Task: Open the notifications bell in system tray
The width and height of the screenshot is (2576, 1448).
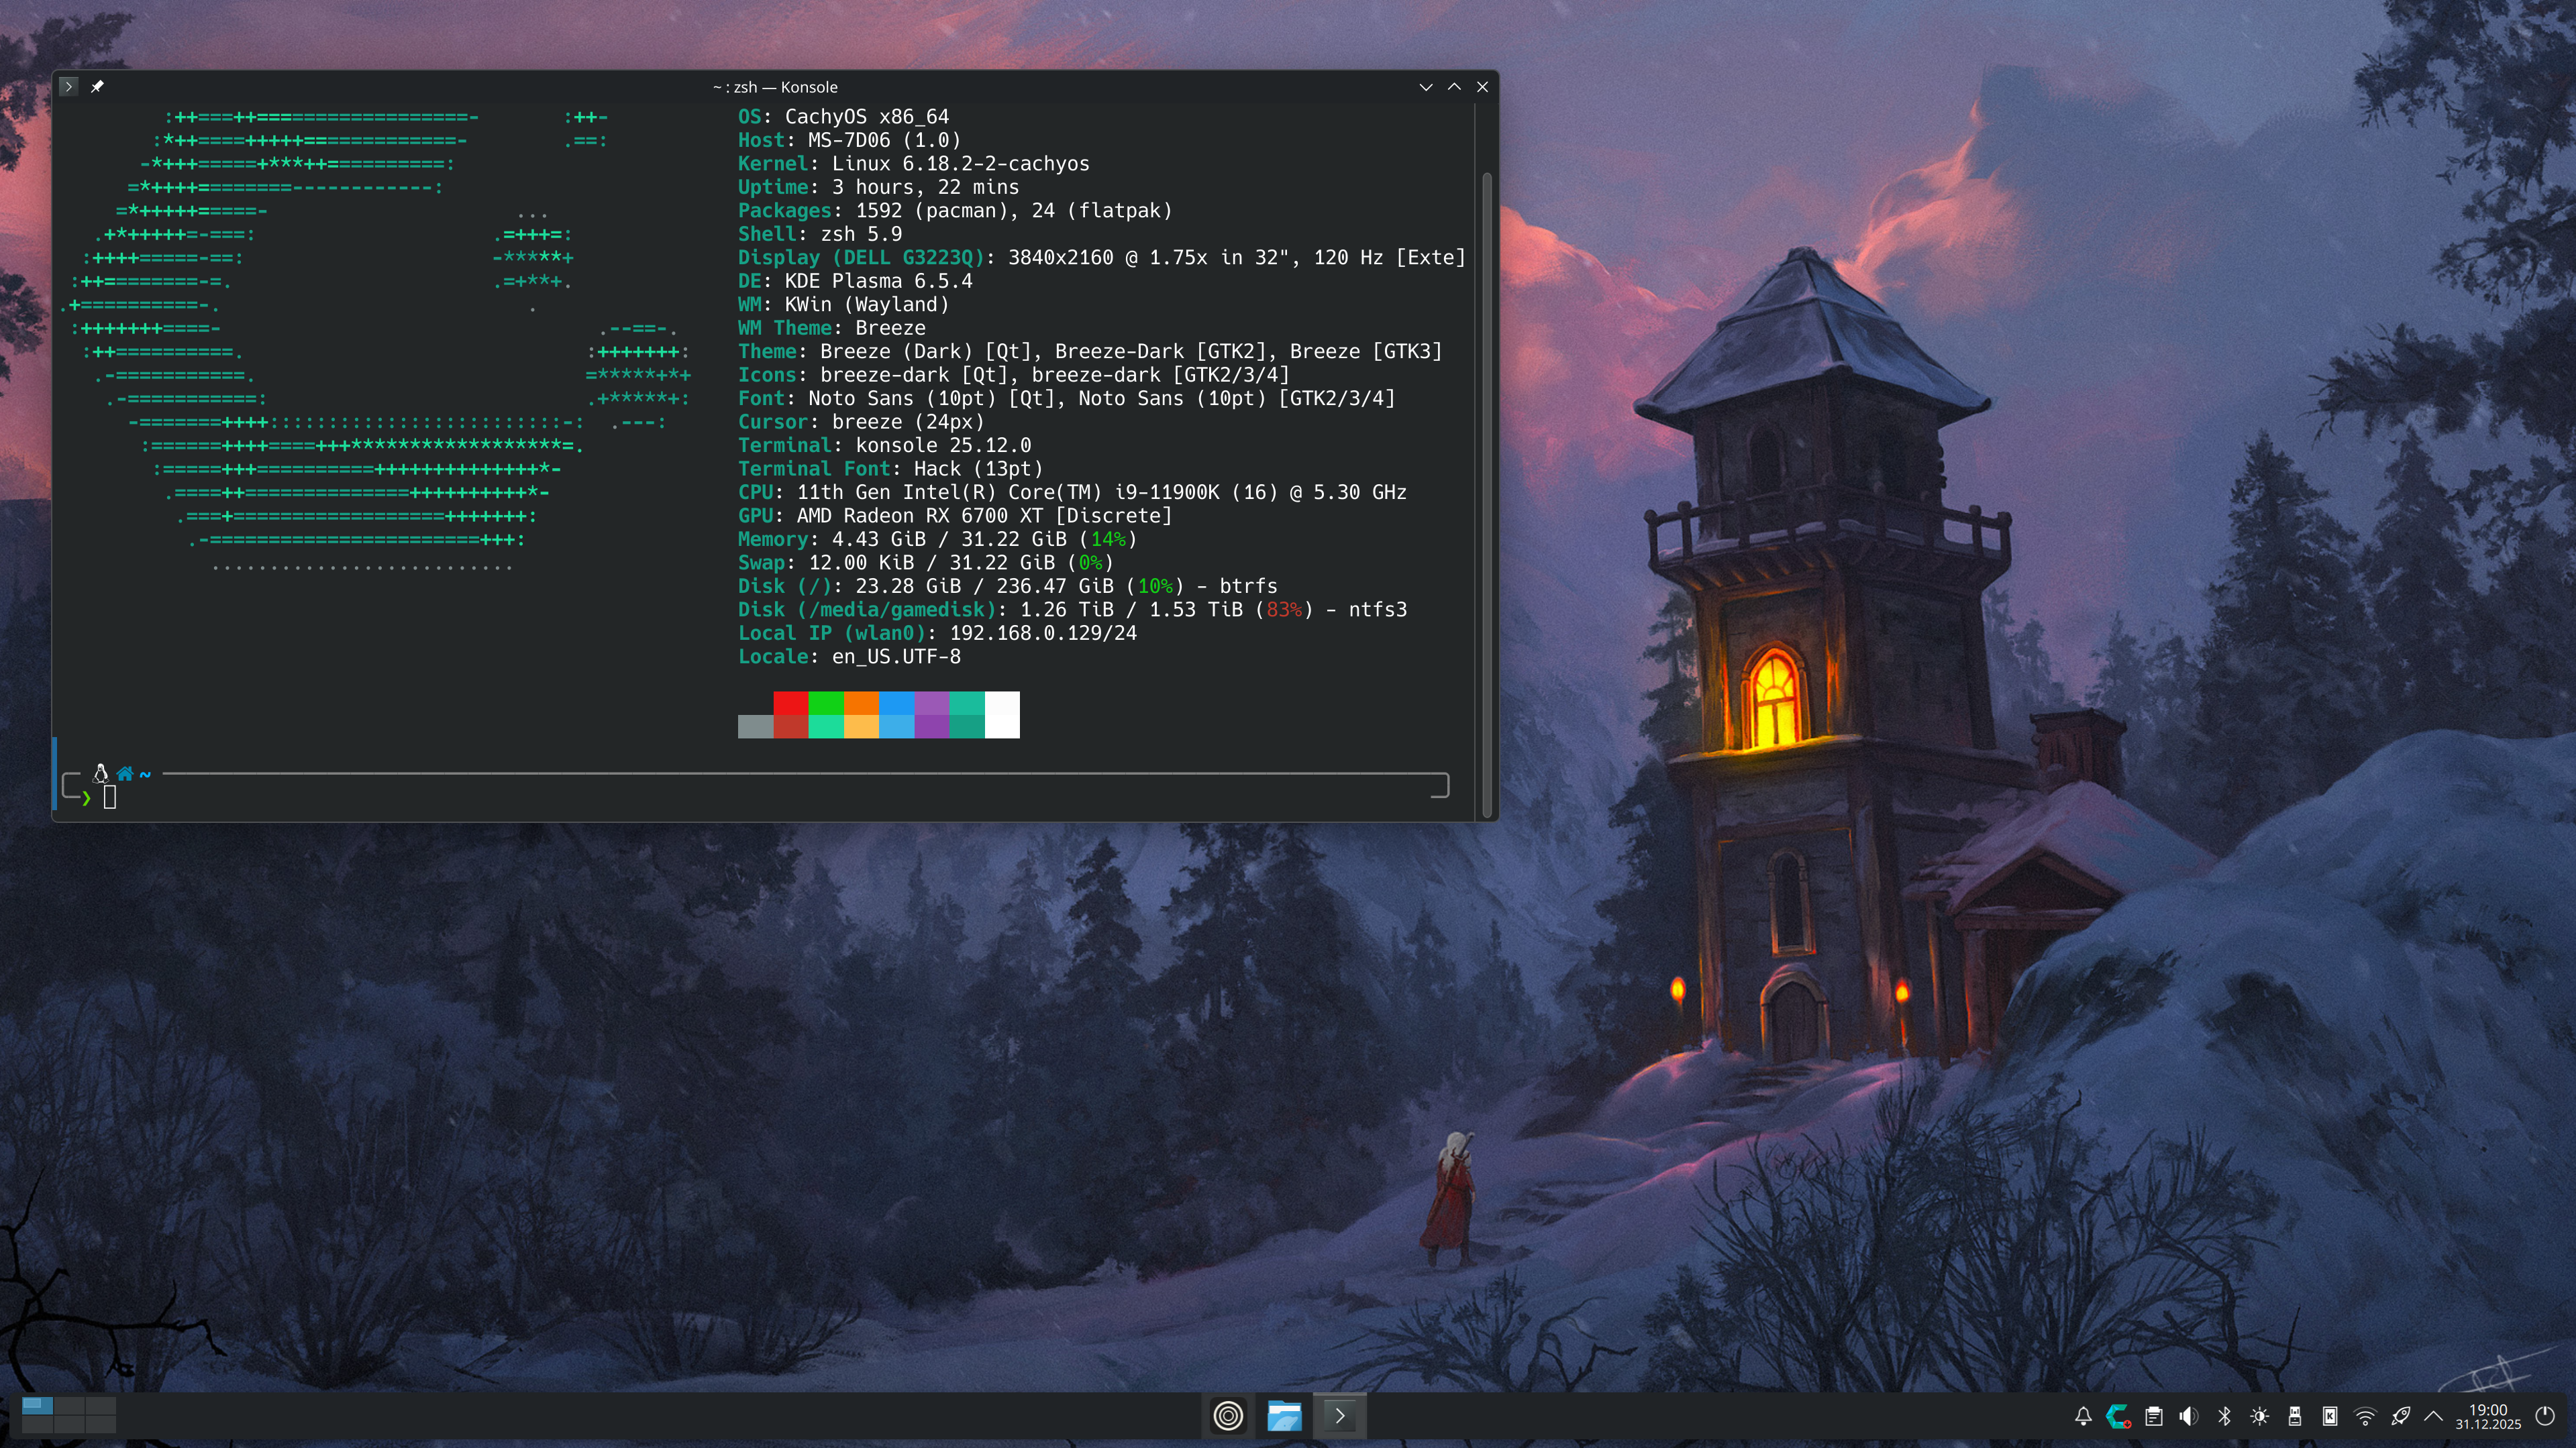Action: [2083, 1416]
